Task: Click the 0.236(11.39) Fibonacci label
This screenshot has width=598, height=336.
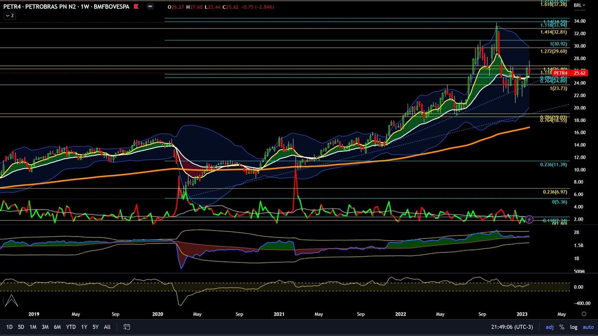Action: point(554,164)
